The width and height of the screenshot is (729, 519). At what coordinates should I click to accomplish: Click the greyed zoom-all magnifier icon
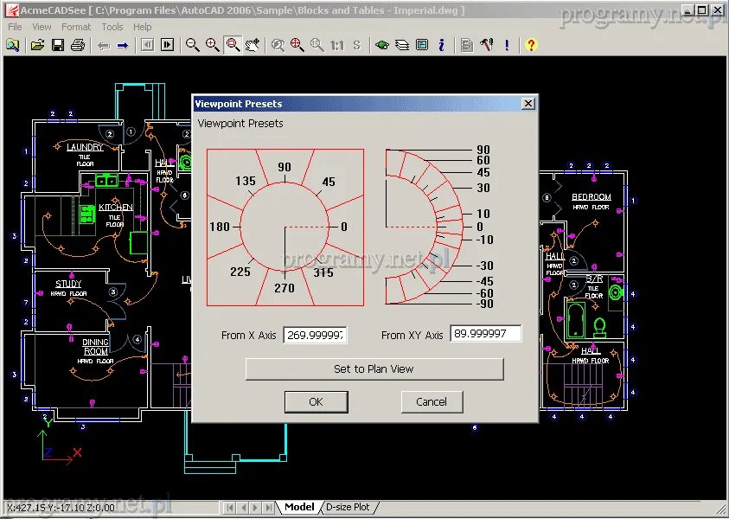click(317, 45)
